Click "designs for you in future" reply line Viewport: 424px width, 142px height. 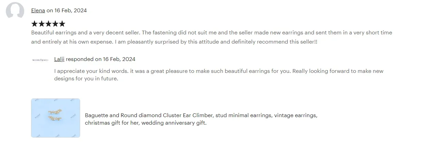click(x=86, y=79)
